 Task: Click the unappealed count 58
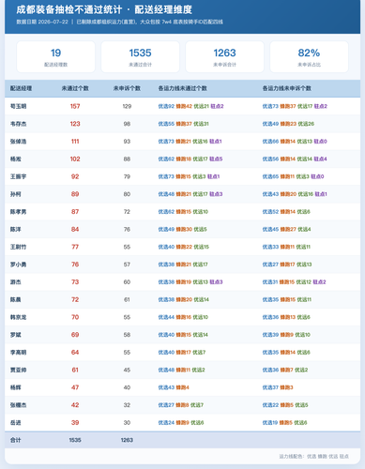click(127, 335)
